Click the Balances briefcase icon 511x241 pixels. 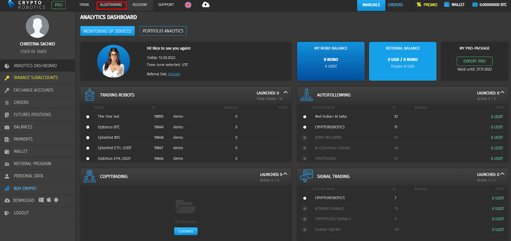pyautogui.click(x=7, y=127)
